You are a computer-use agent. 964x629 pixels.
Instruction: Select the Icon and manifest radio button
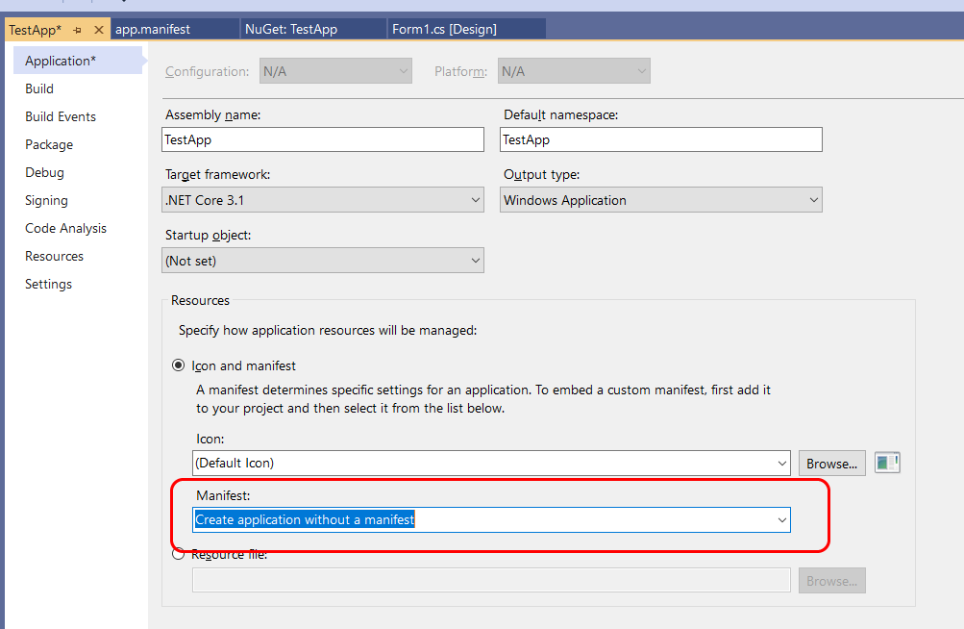click(x=179, y=365)
